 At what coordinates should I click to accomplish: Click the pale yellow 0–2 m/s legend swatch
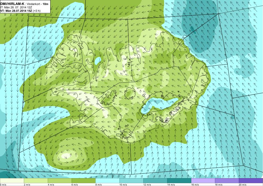pyautogui.click(x=12, y=181)
